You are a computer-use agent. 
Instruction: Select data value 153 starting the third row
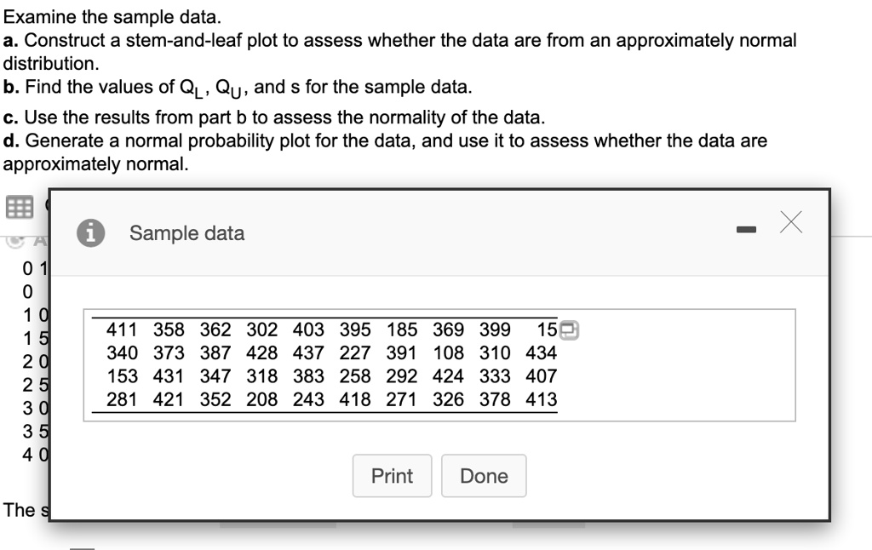click(x=121, y=375)
